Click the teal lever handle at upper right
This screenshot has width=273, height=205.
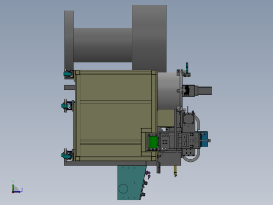pyautogui.click(x=187, y=67)
